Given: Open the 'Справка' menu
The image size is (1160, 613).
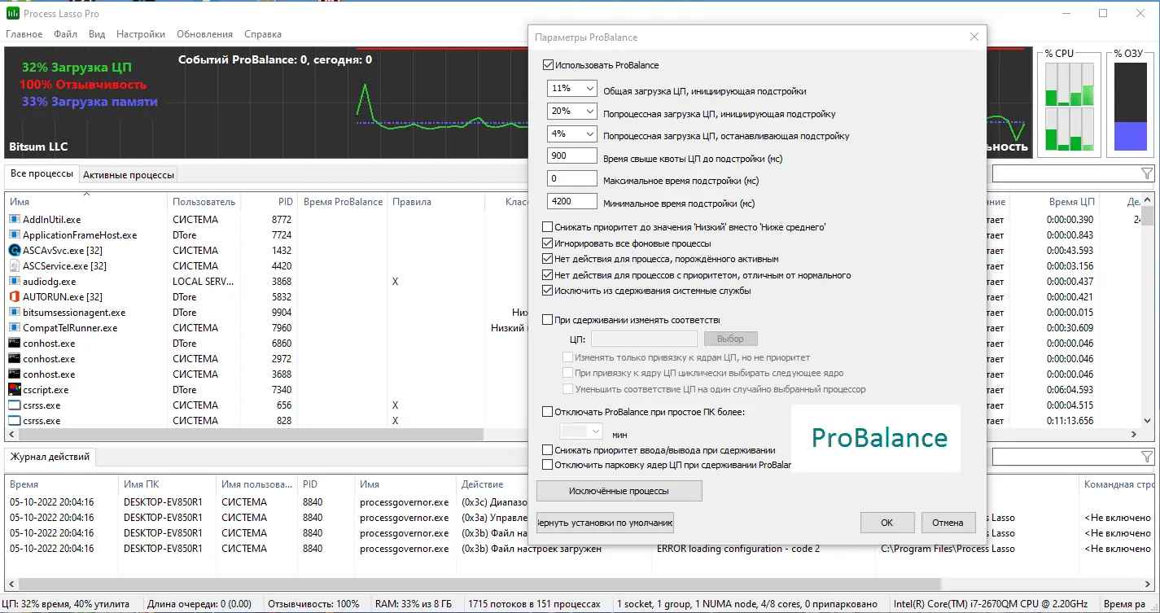Looking at the screenshot, I should pos(263,34).
